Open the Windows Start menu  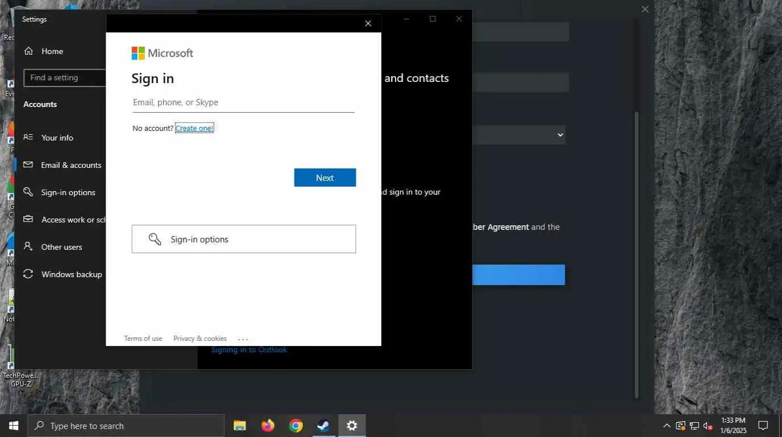point(14,426)
